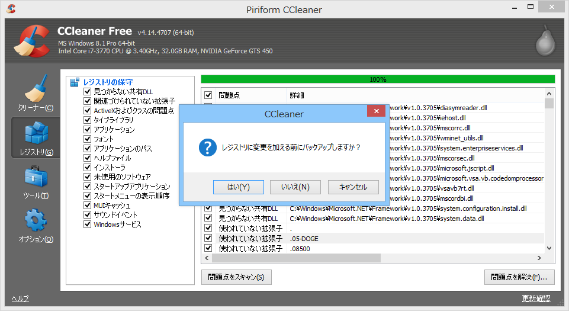Click the 100% green progress bar
The image size is (569, 311).
tap(378, 79)
